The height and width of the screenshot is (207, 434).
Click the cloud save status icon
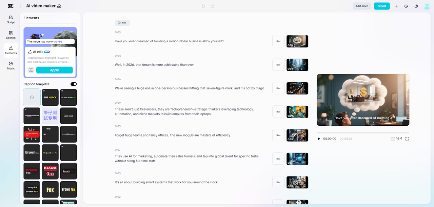coord(59,6)
